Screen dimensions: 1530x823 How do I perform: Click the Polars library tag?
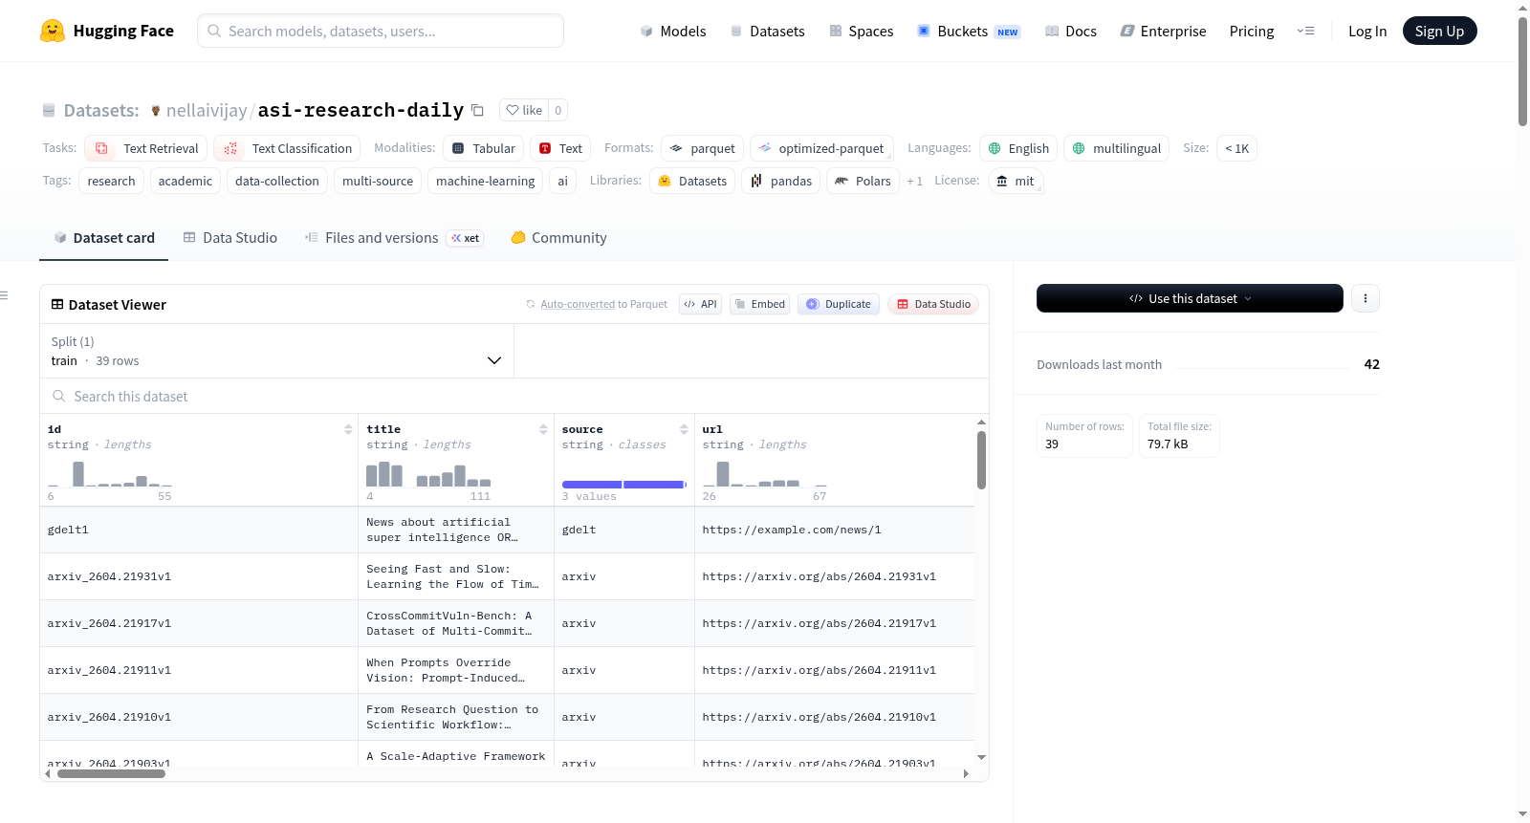point(863,181)
